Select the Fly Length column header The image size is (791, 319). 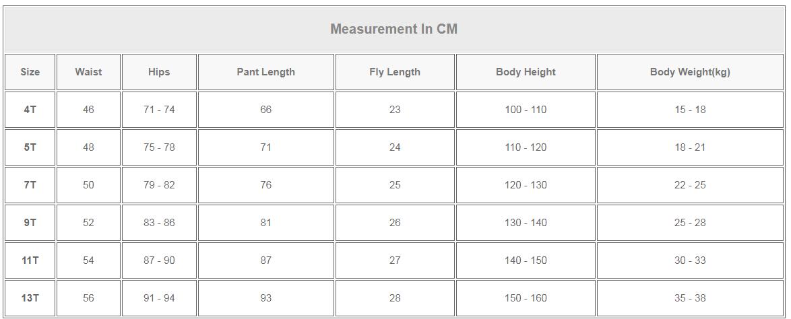(x=395, y=72)
